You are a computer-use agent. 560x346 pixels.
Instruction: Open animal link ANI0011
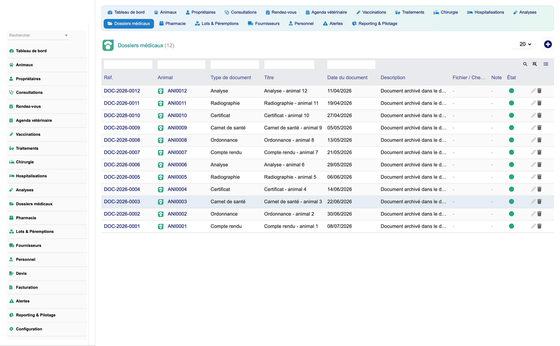pos(177,103)
